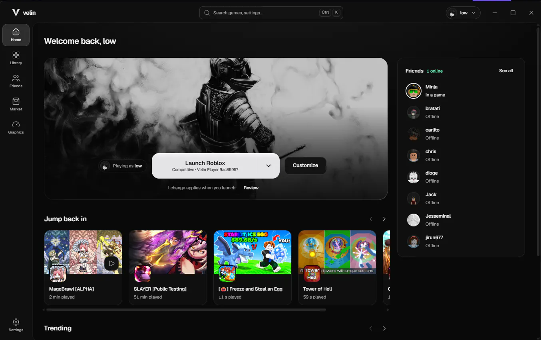
Task: Click the '1 online' friends count text
Action: click(x=435, y=71)
